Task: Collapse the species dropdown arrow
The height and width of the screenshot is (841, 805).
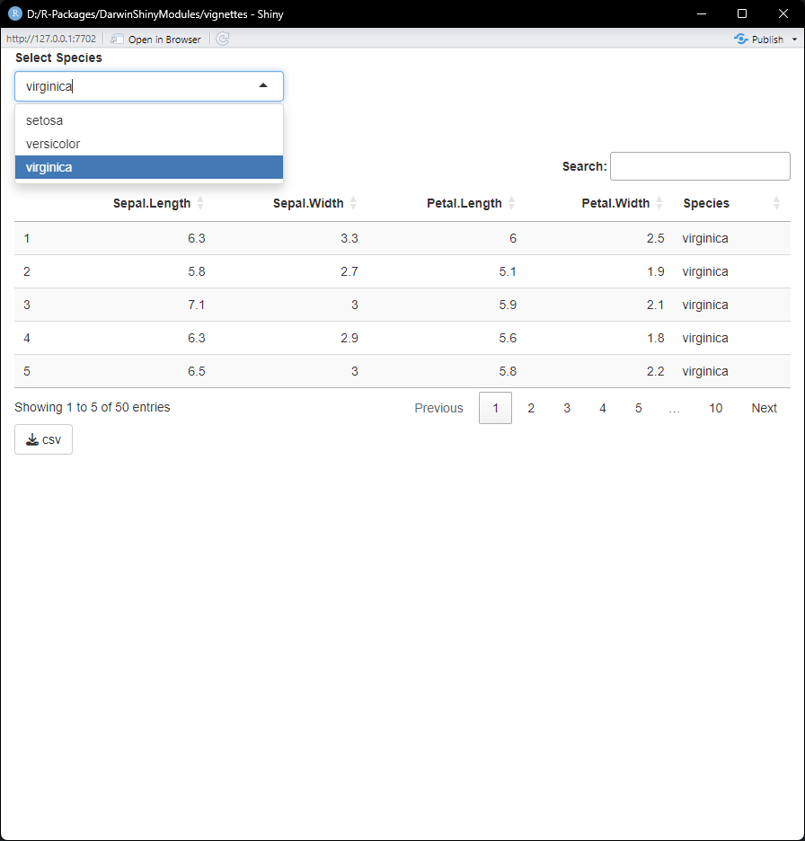Action: coord(262,86)
